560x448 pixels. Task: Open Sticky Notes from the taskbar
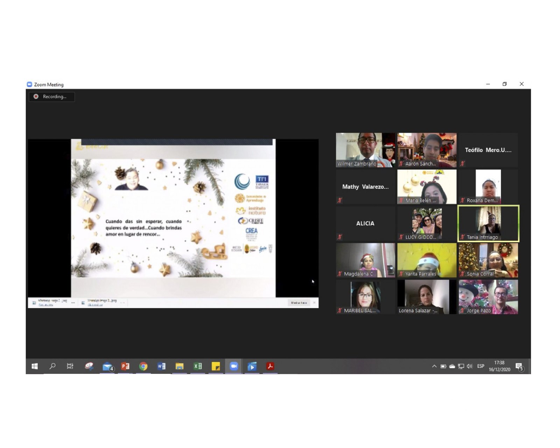click(x=216, y=366)
